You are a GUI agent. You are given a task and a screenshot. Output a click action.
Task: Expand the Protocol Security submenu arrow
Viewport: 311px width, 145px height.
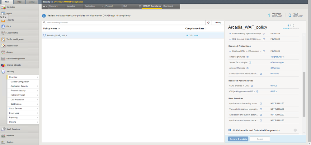(x=37, y=91)
